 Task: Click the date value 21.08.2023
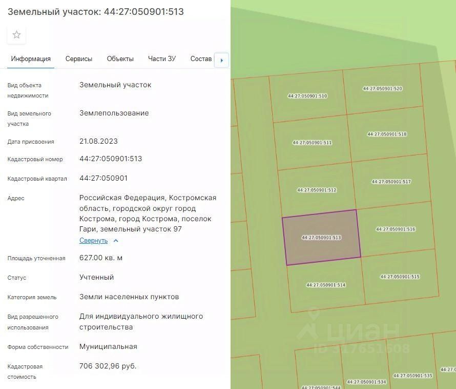(x=98, y=141)
